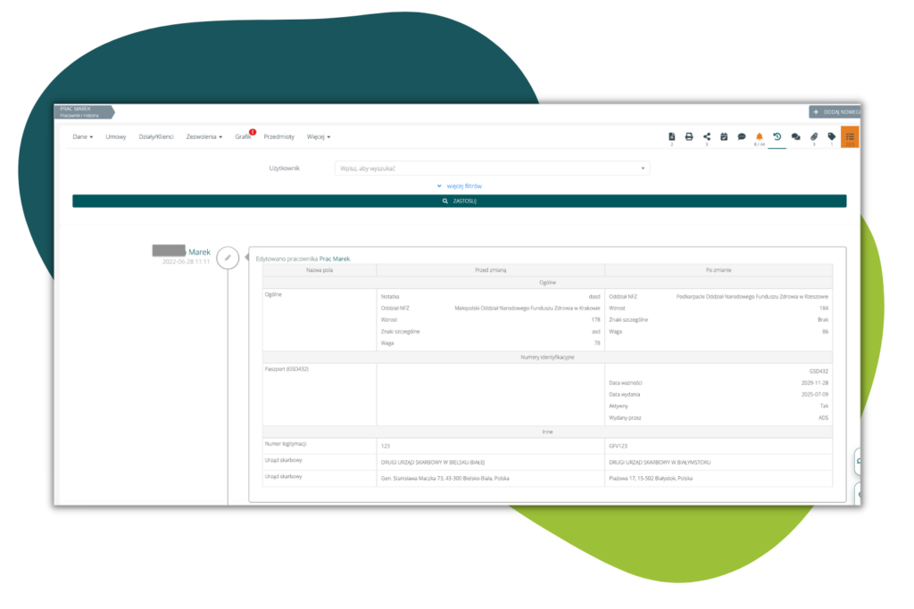
Task: Click the orange task list icon
Action: pos(851,136)
